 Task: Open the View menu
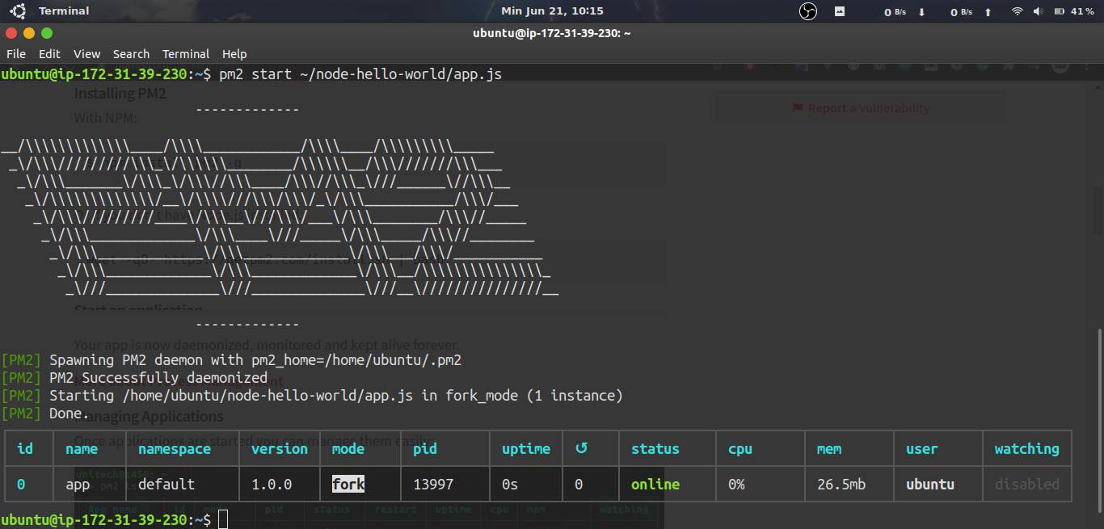click(86, 54)
